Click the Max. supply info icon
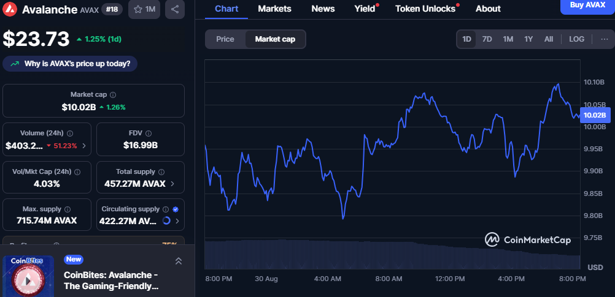The height and width of the screenshot is (297, 615). [x=68, y=209]
